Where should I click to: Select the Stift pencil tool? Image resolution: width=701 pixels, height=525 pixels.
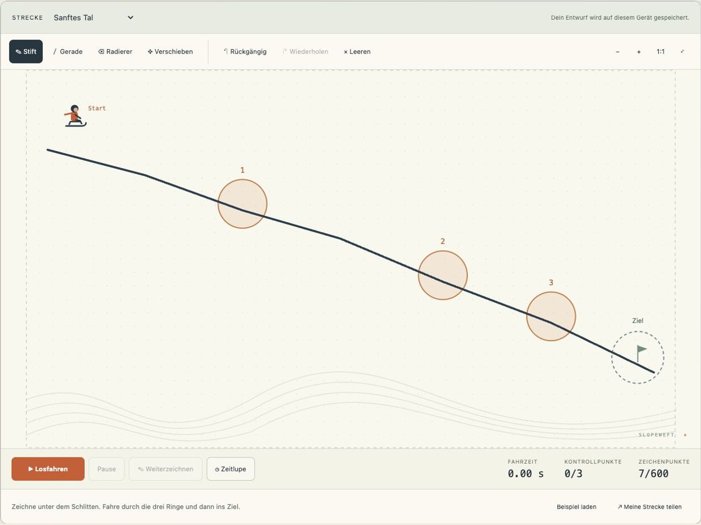[26, 51]
